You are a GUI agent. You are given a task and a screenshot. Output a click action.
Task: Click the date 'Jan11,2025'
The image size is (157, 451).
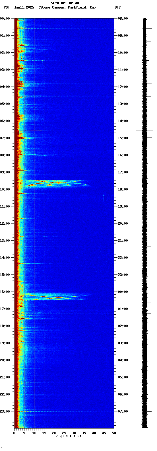pyautogui.click(x=24, y=7)
